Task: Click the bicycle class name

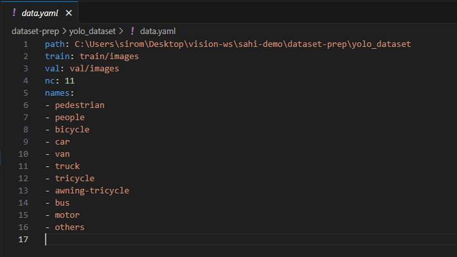Action: point(72,130)
